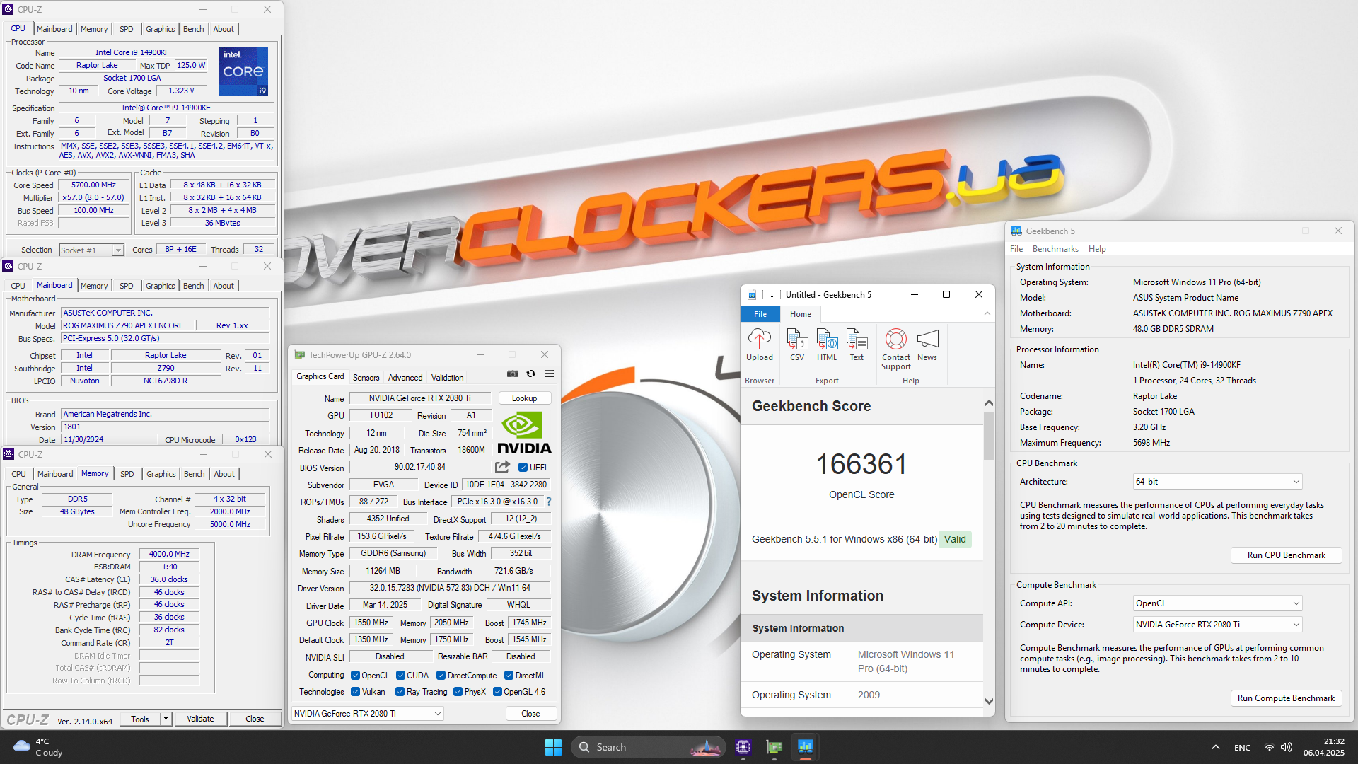1358x764 pixels.
Task: Open the Tools dropdown arrow in CPU-Z
Action: [x=166, y=719]
